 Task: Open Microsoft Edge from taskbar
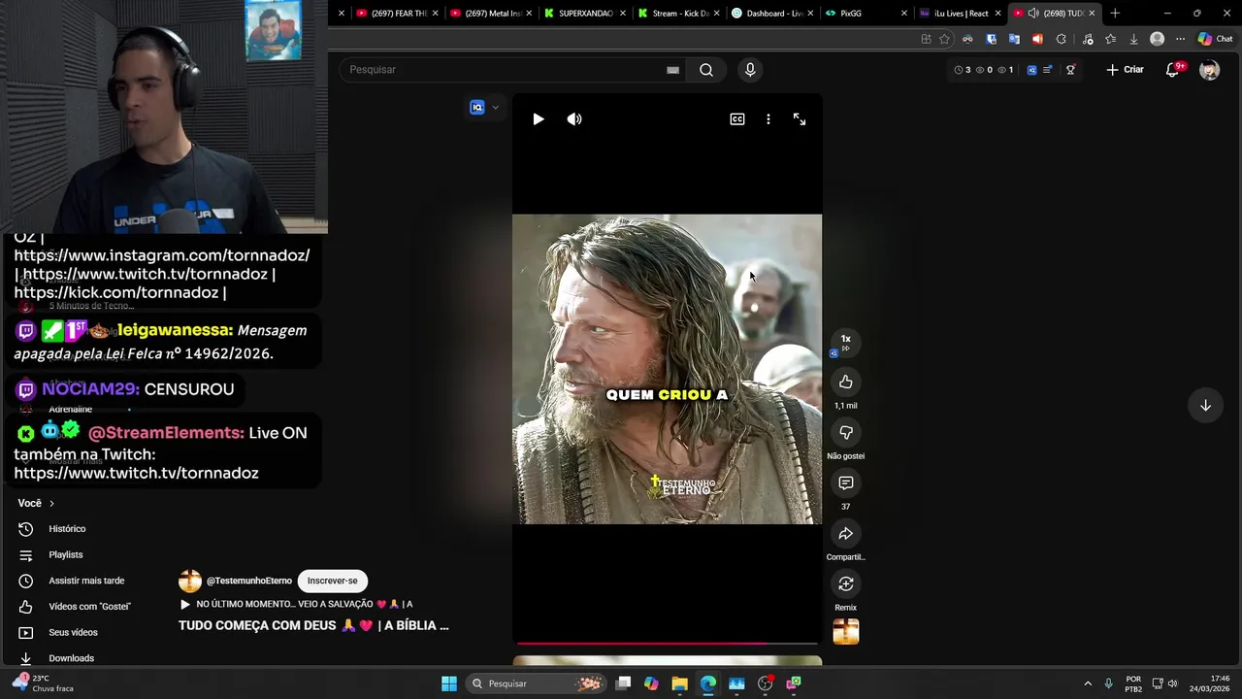708,683
